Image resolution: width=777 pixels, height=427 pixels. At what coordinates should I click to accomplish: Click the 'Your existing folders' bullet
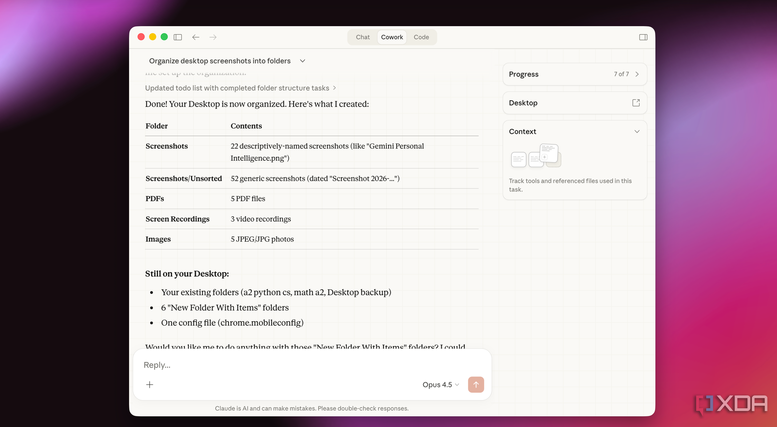[276, 292]
